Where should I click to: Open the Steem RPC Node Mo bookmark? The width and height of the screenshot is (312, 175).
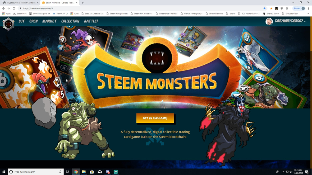coord(141,13)
